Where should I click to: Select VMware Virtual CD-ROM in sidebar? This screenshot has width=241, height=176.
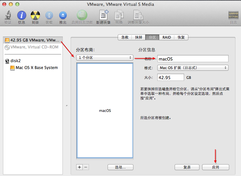pyautogui.click(x=33, y=47)
